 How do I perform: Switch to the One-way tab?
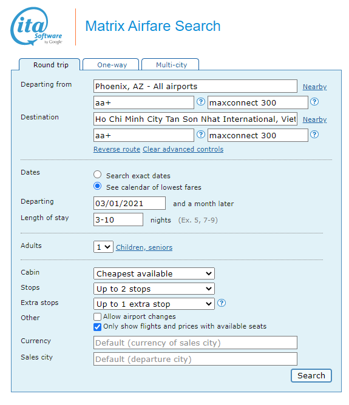pos(111,65)
